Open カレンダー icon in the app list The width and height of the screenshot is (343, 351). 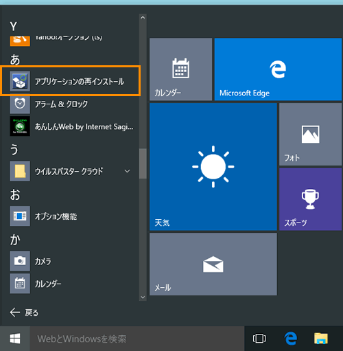click(20, 284)
